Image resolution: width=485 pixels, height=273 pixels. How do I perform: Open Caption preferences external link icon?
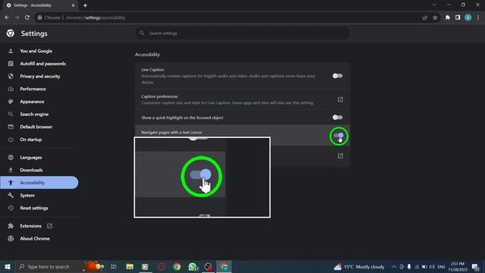[x=340, y=99]
